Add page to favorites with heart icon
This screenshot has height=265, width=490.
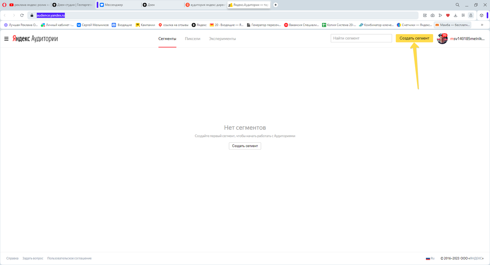click(x=448, y=15)
